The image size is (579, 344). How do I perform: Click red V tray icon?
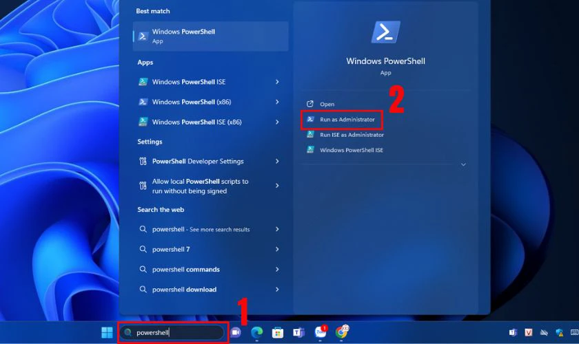pyautogui.click(x=529, y=332)
